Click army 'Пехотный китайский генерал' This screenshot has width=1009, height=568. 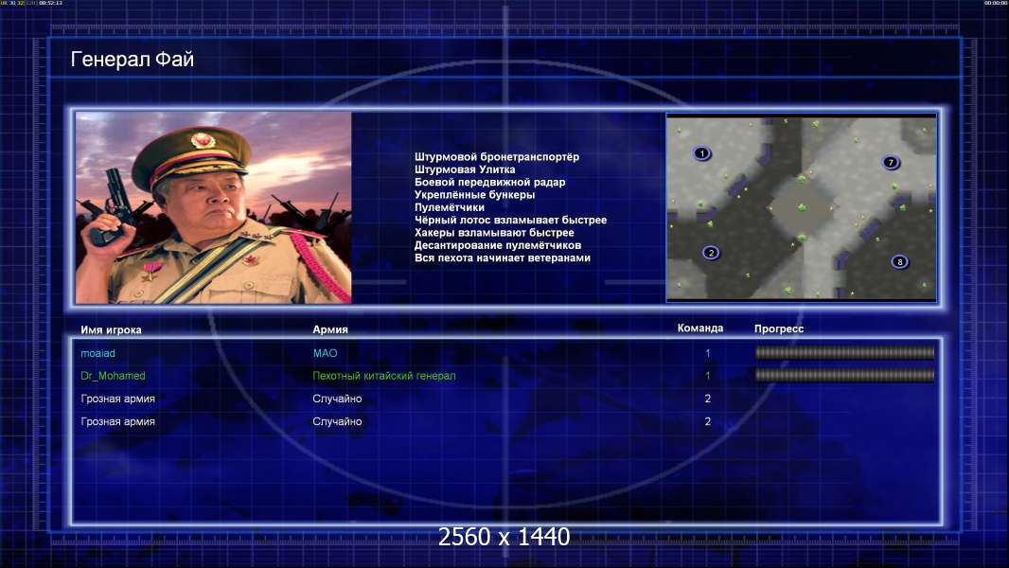(x=384, y=376)
